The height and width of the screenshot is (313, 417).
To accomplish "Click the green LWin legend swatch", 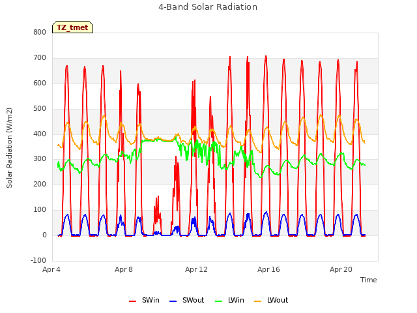I will [219, 301].
